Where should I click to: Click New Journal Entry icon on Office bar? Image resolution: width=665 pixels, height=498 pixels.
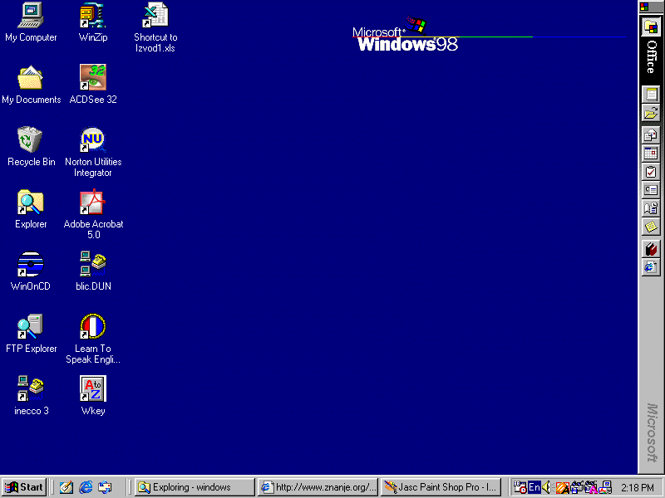[x=651, y=209]
